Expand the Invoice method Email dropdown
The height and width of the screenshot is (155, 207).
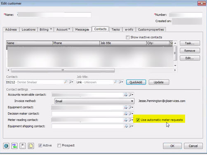point(132,101)
